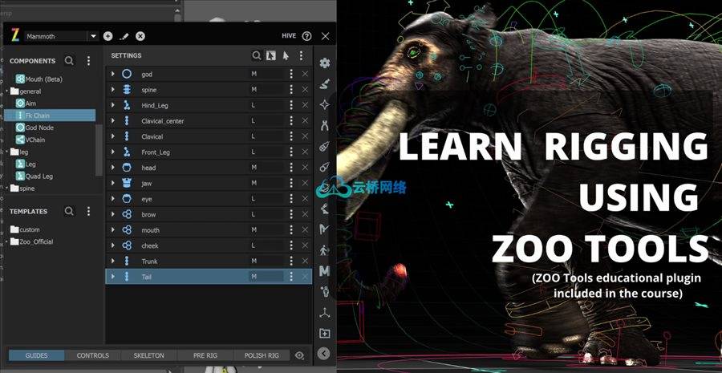
Task: Switch to the CONTROLS tab
Action: (92, 355)
